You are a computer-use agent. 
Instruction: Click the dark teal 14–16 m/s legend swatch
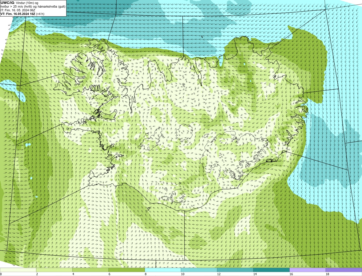click(x=271, y=270)
